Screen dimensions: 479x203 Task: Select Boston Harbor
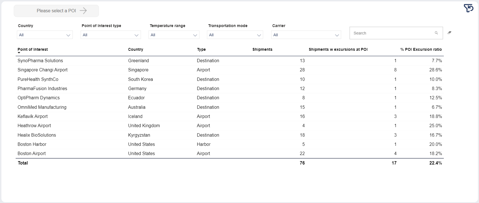coord(32,144)
